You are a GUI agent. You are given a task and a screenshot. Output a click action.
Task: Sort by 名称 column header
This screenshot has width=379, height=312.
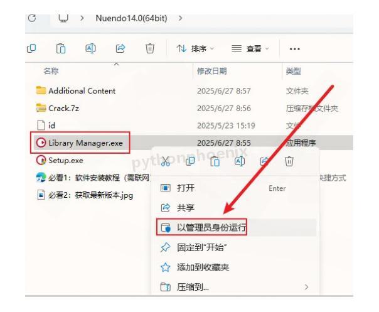[51, 71]
